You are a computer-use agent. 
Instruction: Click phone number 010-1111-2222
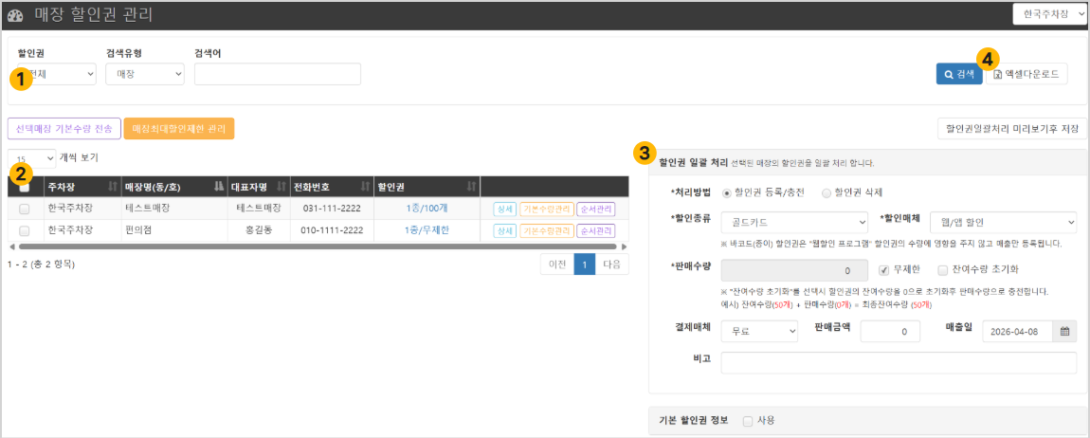[332, 230]
